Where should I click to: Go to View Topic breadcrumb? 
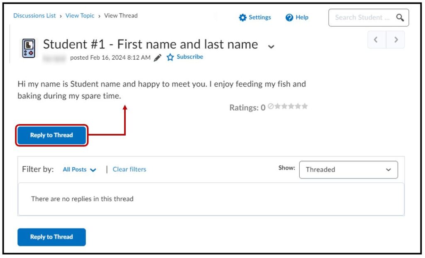coord(80,16)
